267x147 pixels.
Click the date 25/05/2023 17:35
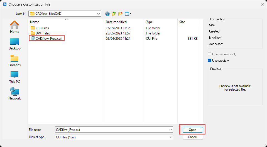click(x=118, y=28)
